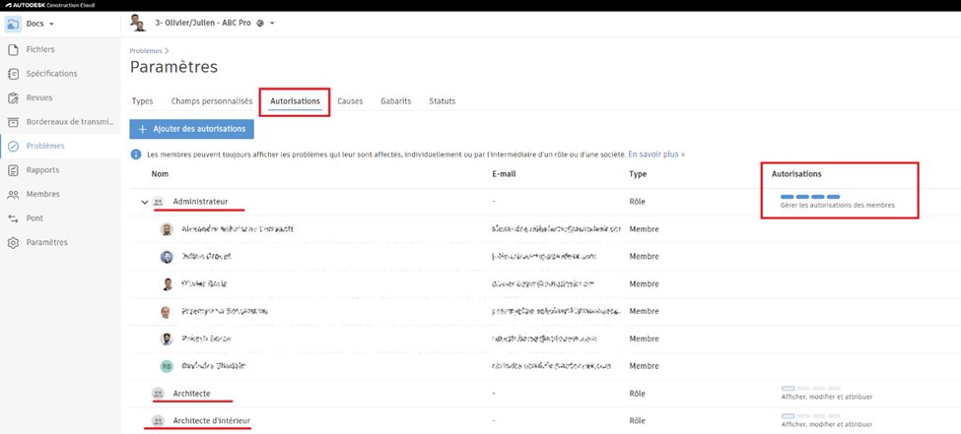Screen dimensions: 961x434
Task: Click Ajouter des autorisations button
Action: coord(192,129)
